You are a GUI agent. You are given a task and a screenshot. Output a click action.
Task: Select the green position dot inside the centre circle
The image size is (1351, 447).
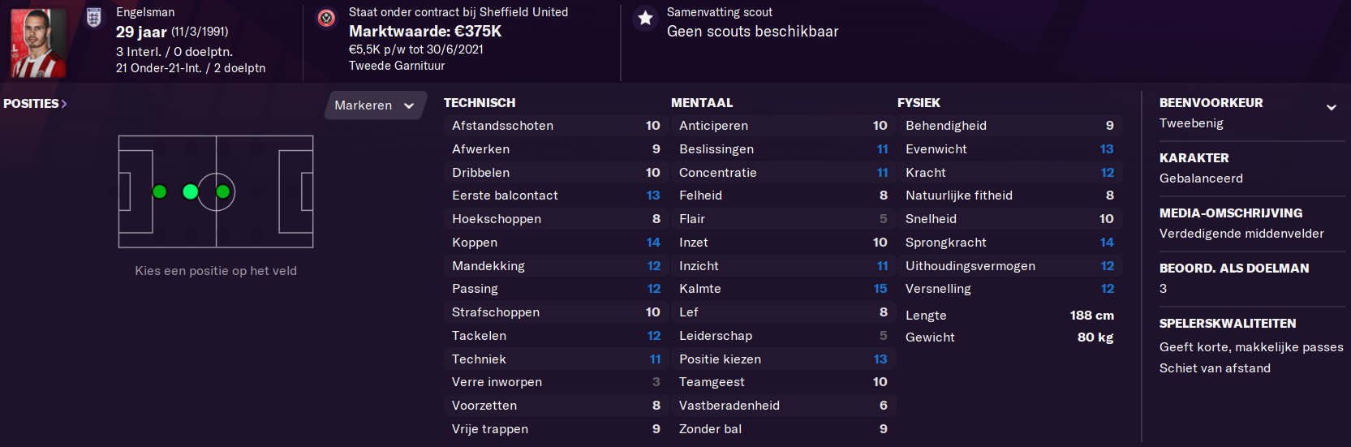tap(222, 192)
